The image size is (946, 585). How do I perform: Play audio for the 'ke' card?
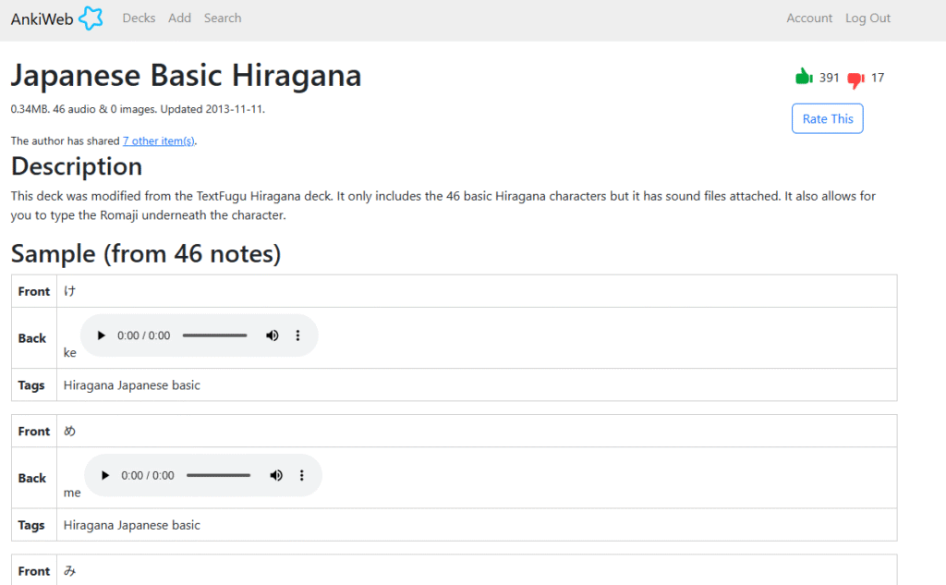coord(102,335)
